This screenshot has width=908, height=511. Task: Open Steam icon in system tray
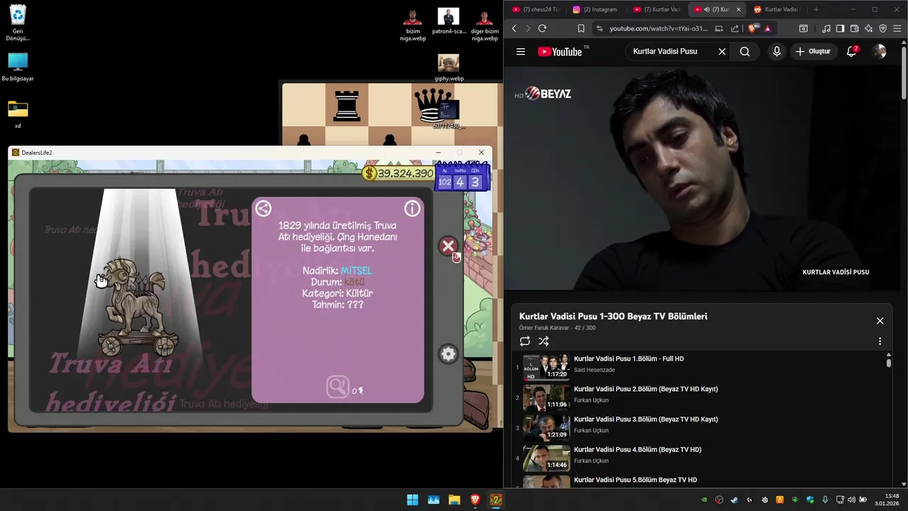click(734, 500)
